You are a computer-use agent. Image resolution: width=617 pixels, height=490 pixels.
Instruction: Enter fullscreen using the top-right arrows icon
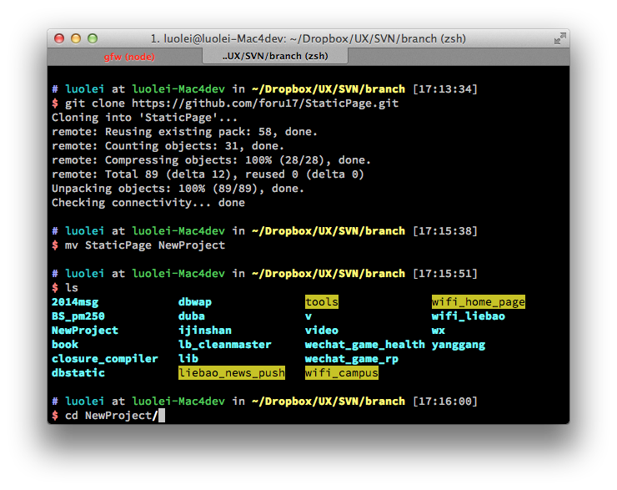coord(559,38)
